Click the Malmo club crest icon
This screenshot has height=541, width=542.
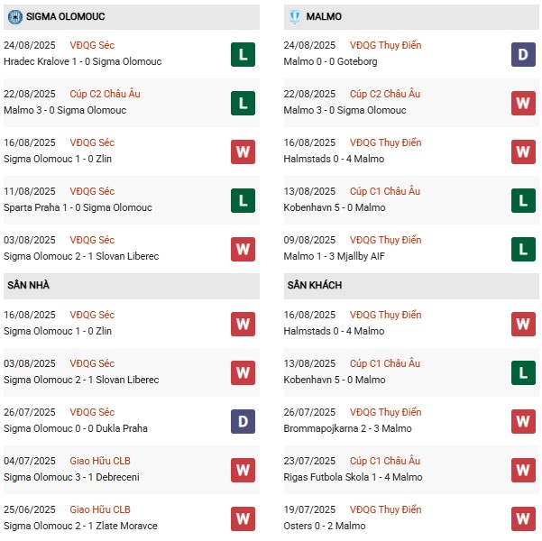tap(293, 17)
